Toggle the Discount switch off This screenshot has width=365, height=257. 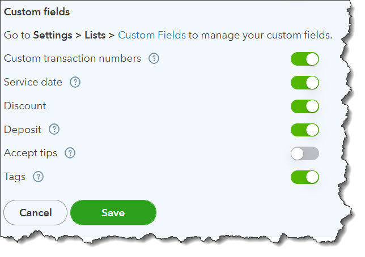(305, 106)
